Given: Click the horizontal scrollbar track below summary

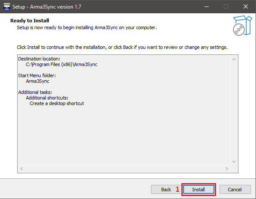Looking at the screenshot, I should [x=124, y=169].
